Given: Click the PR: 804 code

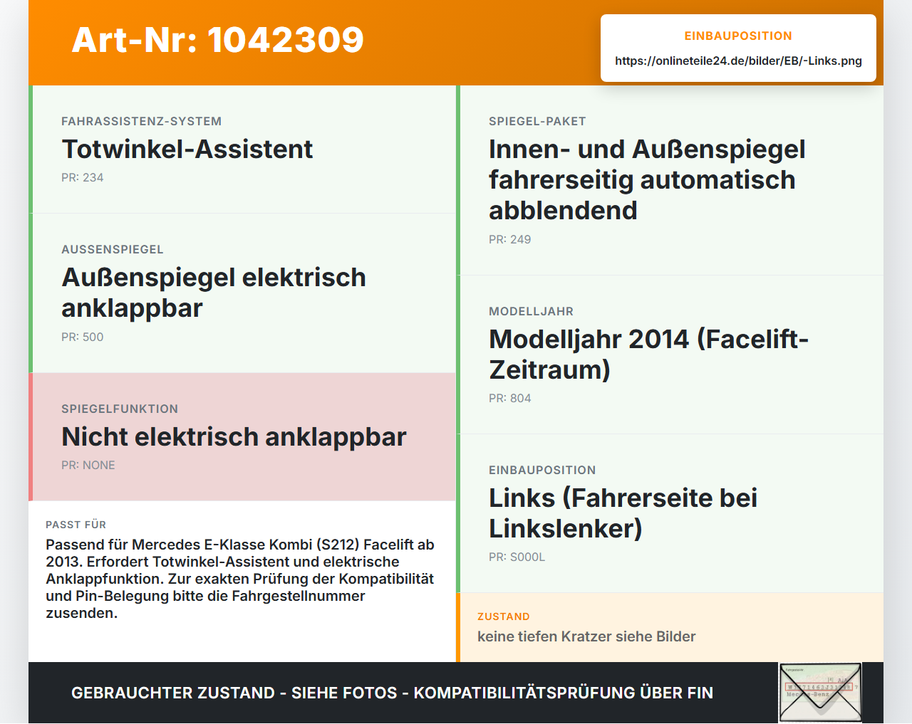Looking at the screenshot, I should [x=510, y=398].
